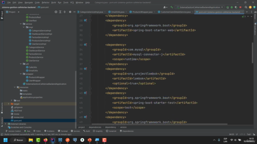Collapse the wrapper folder
This screenshot has width=257, height=144.
(20, 74)
